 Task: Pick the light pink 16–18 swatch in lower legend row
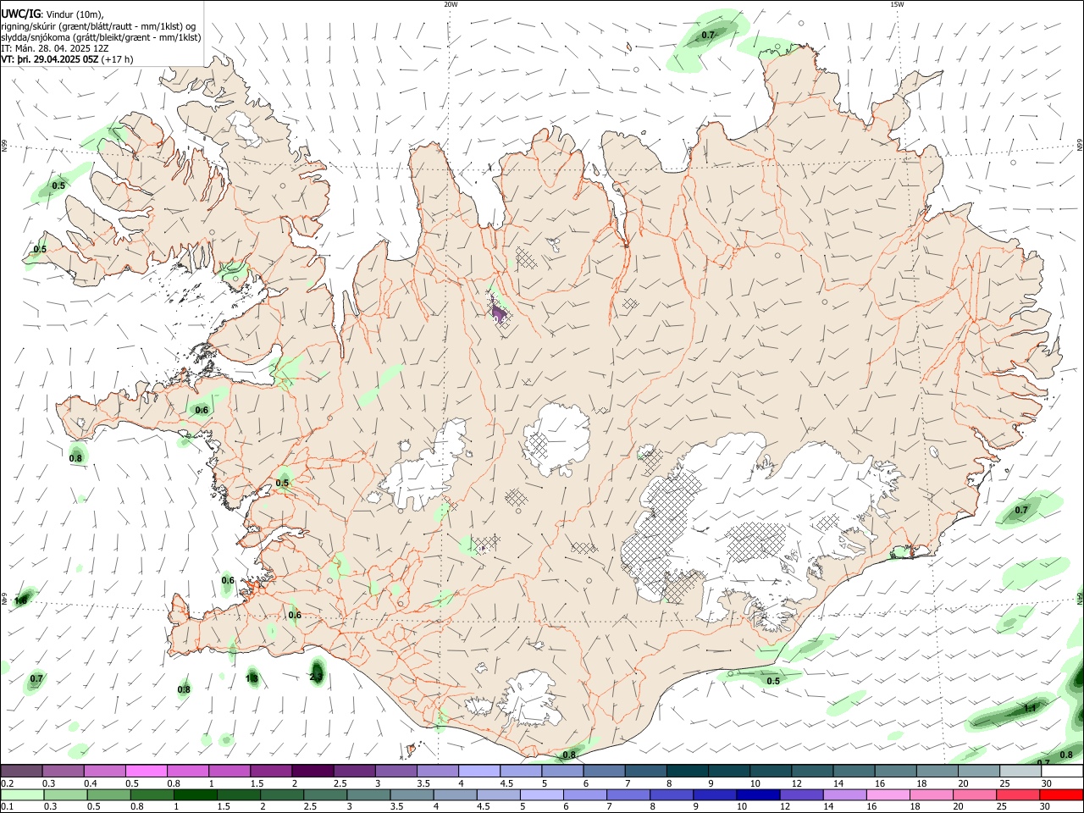[887, 795]
